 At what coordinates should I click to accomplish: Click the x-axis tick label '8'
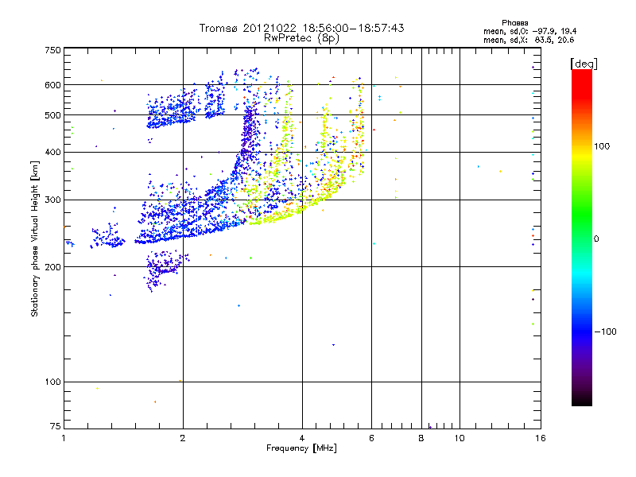(x=421, y=438)
